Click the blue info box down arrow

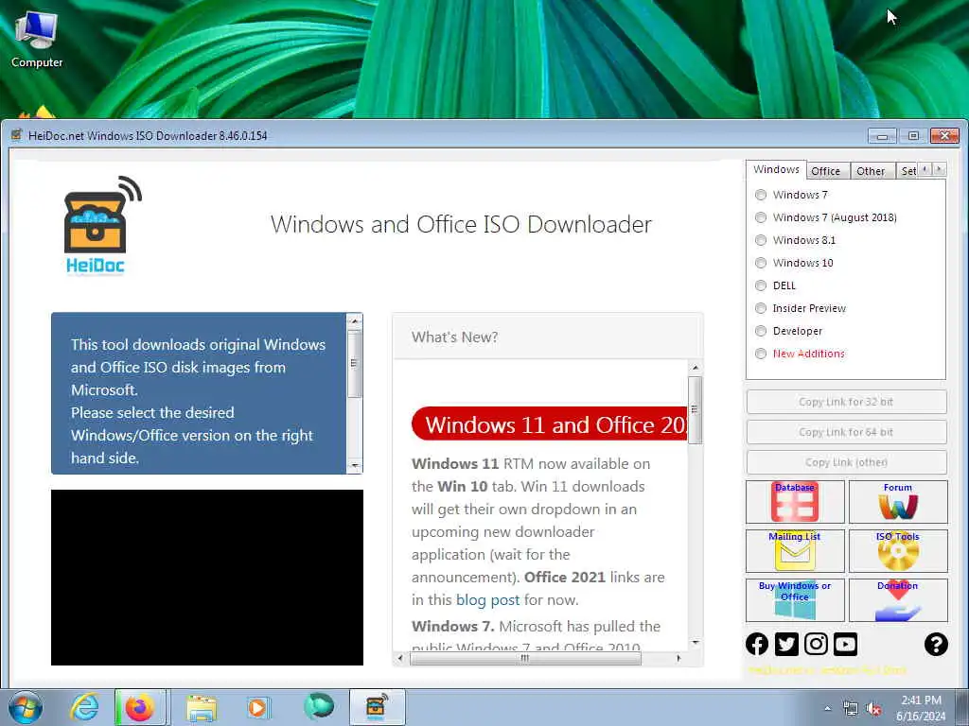pos(354,465)
